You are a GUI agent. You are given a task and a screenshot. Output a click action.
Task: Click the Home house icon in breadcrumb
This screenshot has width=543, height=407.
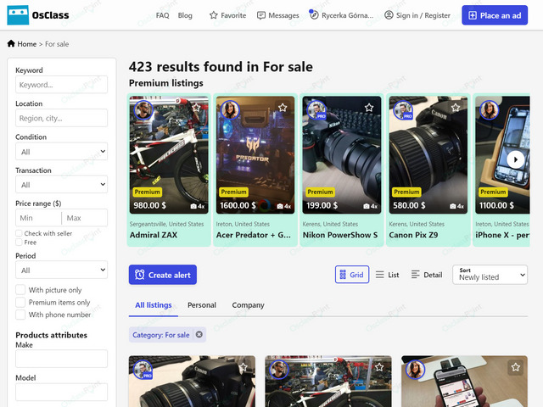pos(11,43)
